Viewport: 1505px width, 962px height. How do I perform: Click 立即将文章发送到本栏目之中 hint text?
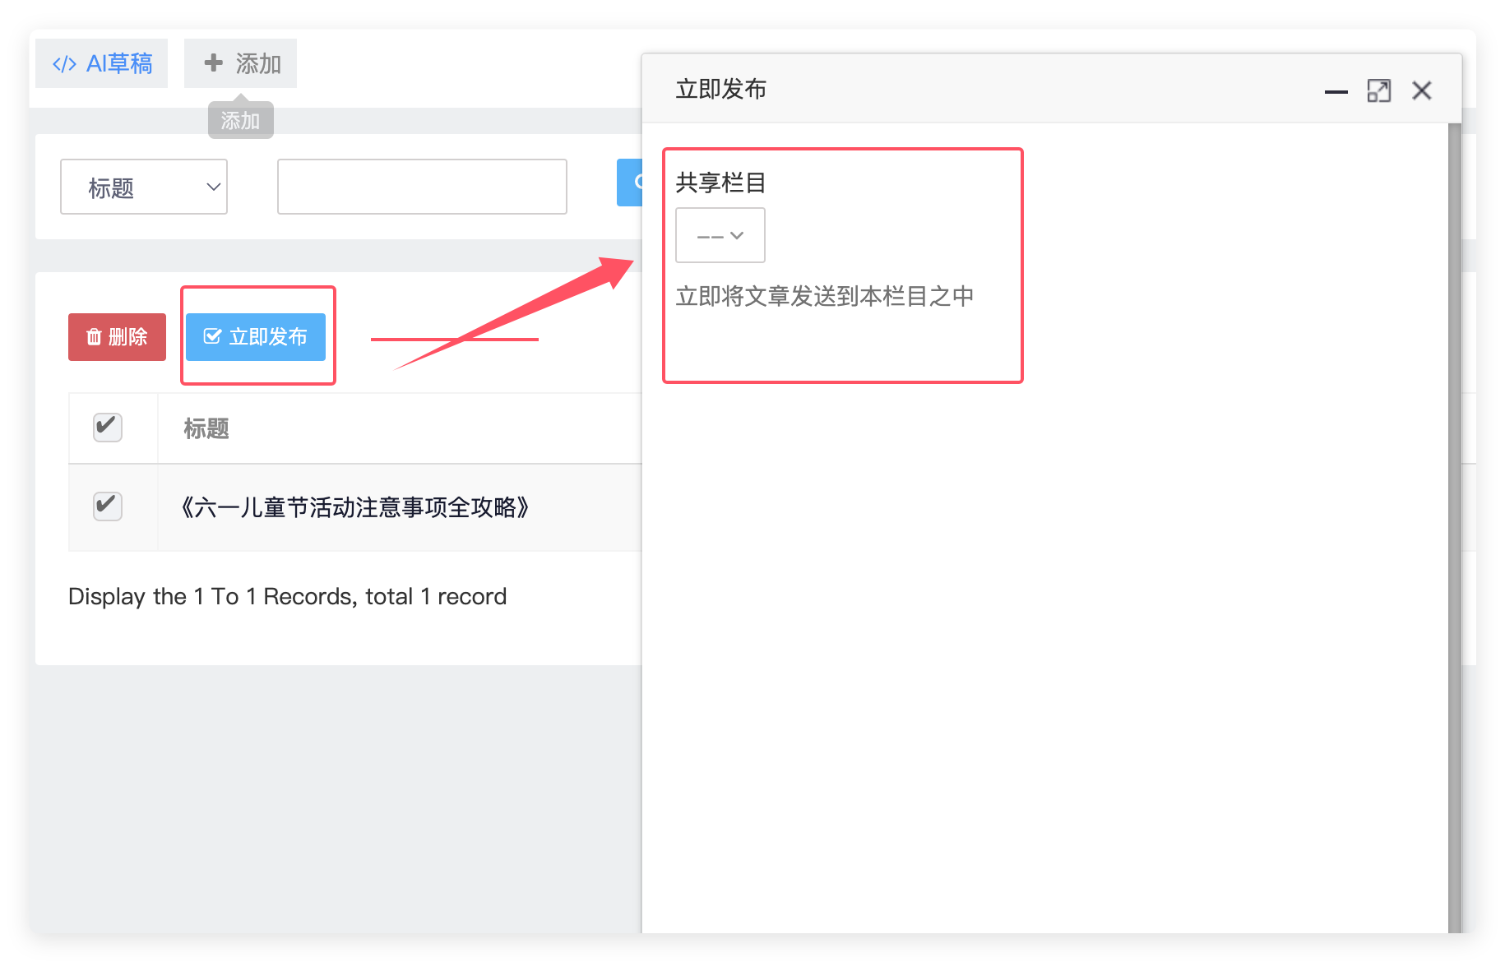(x=825, y=296)
